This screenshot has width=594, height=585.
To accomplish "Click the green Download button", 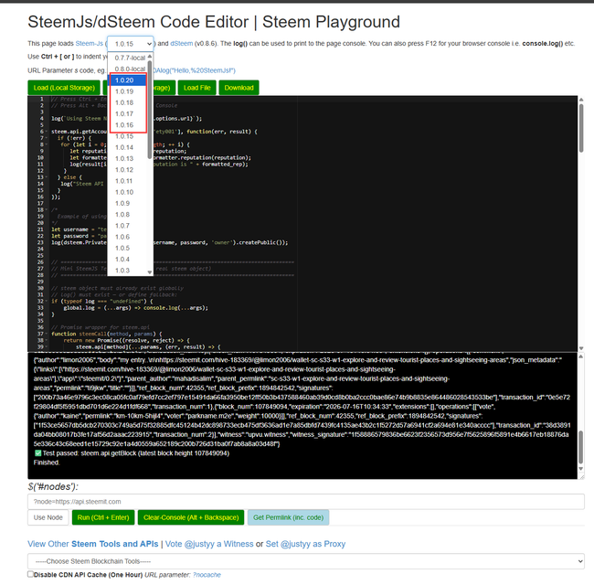I will pyautogui.click(x=239, y=88).
